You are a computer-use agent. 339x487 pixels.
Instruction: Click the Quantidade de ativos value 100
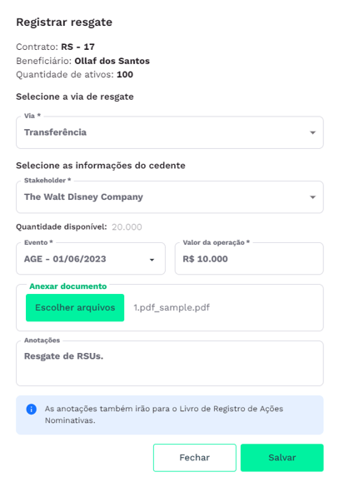point(125,75)
